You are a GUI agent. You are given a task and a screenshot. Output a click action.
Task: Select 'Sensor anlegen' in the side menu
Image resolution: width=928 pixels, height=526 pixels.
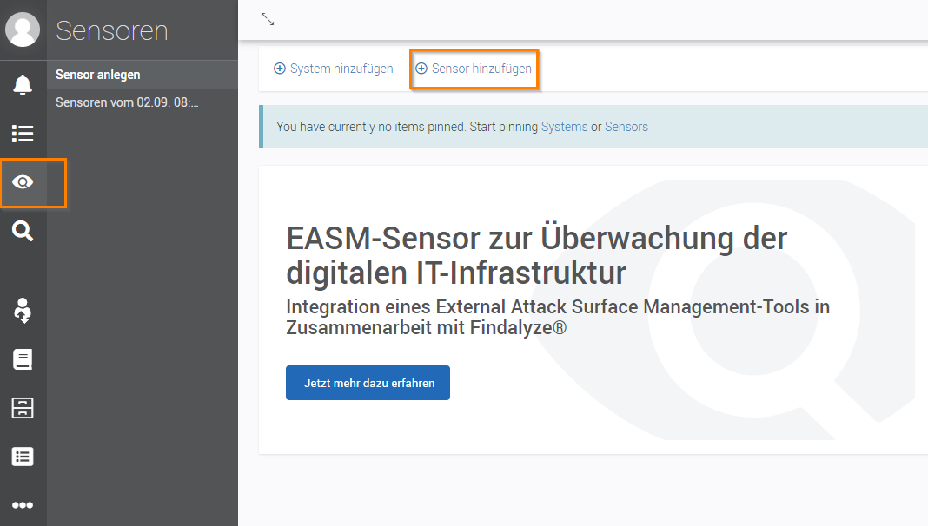[142, 75]
